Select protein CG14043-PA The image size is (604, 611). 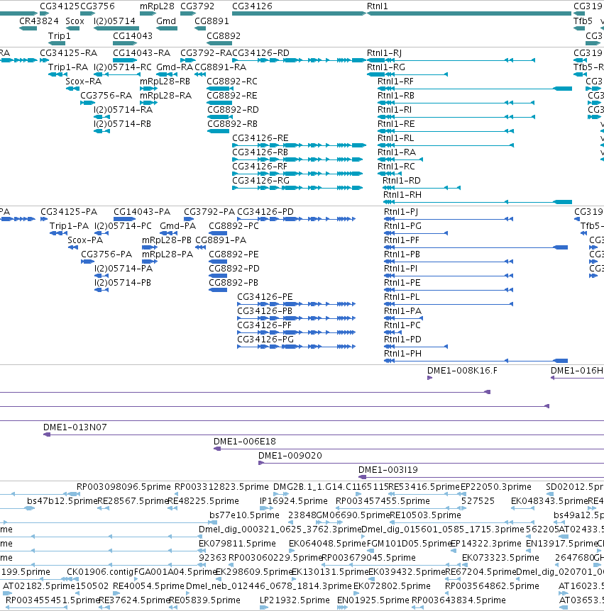[142, 212]
